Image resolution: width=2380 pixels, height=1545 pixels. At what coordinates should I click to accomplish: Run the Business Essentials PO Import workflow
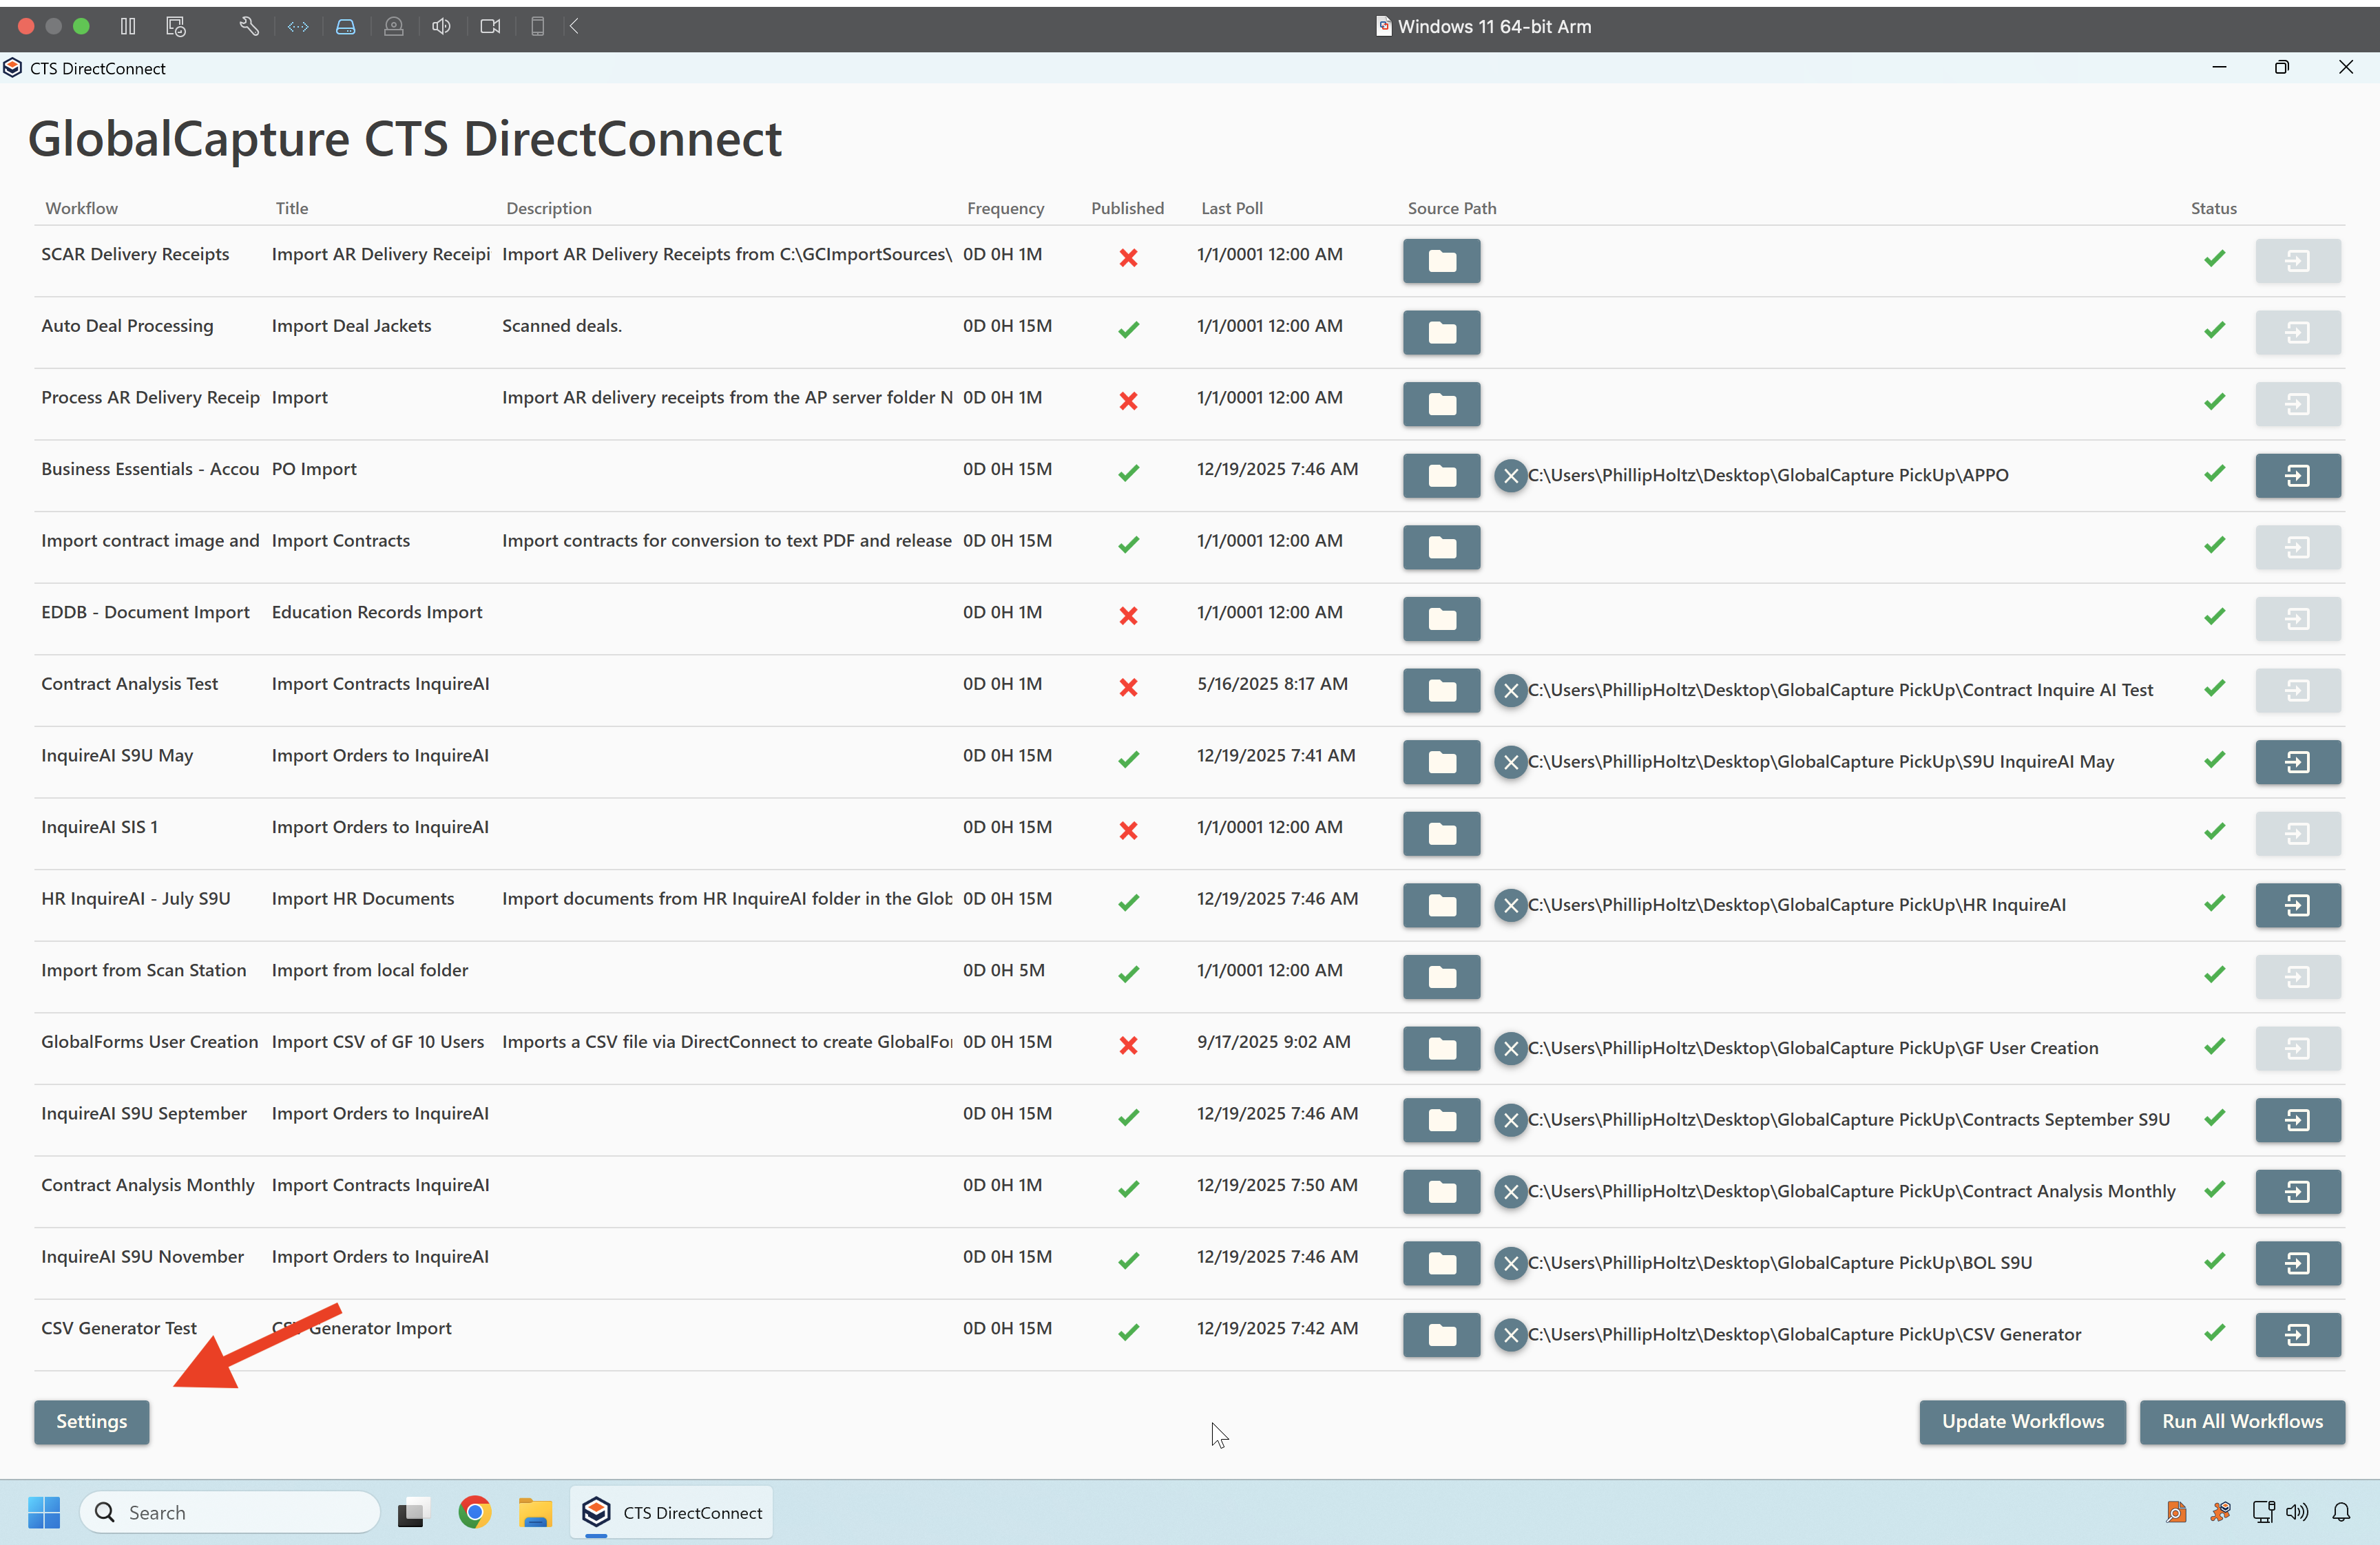tap(2297, 475)
